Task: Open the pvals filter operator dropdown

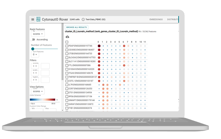Action: pyautogui.click(x=35, y=73)
